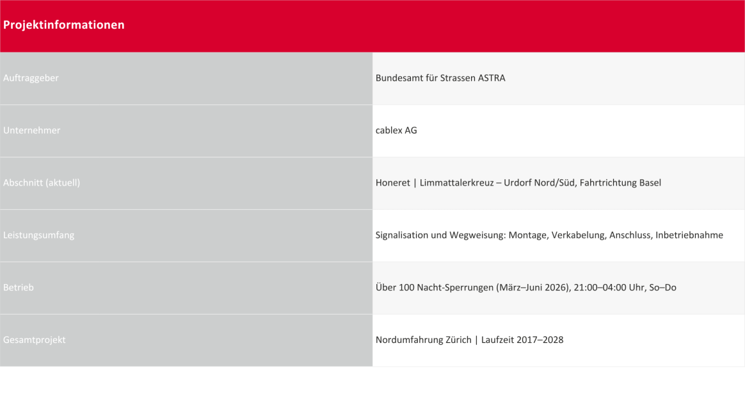Click the Honeret Limmattalerkreuz section text
This screenshot has width=745, height=419.
[518, 182]
